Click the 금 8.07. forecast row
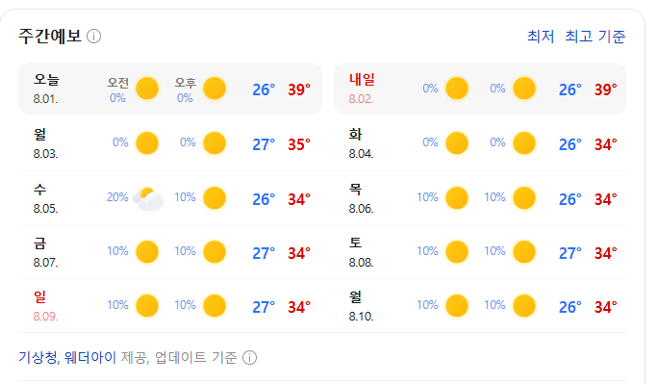The width and height of the screenshot is (658, 384). coord(170,252)
